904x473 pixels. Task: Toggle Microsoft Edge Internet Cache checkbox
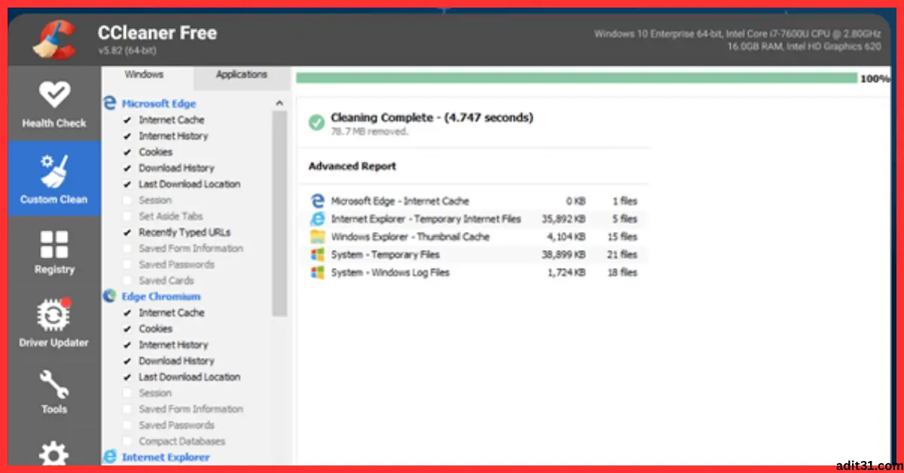click(x=127, y=120)
